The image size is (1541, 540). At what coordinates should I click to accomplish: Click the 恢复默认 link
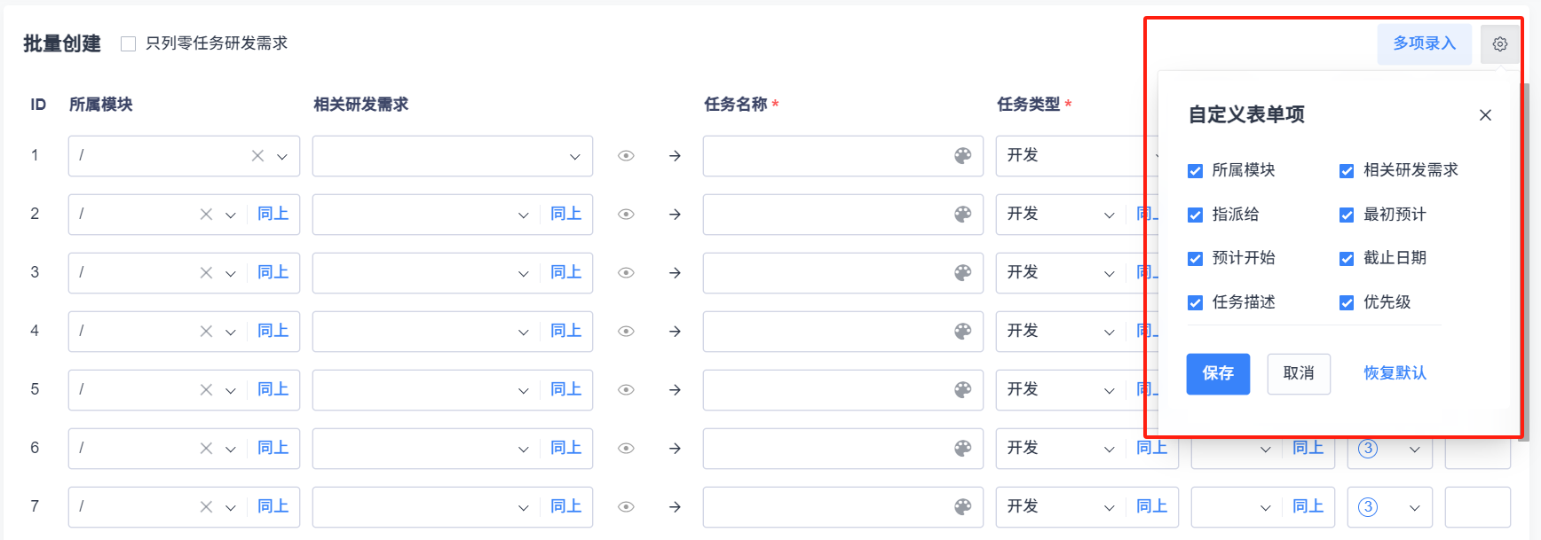pyautogui.click(x=1395, y=373)
